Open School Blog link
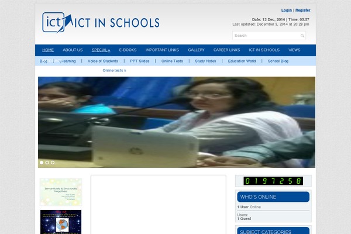The width and height of the screenshot is (351, 234). pyautogui.click(x=278, y=61)
